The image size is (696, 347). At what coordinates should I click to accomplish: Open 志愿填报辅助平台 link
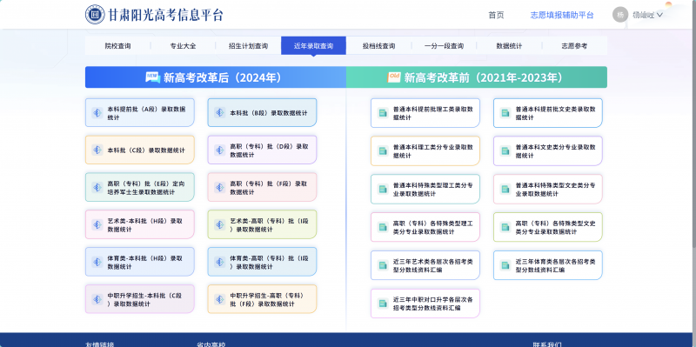tap(562, 15)
